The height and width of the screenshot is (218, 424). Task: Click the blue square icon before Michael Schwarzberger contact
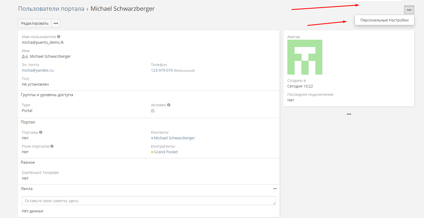coord(152,138)
